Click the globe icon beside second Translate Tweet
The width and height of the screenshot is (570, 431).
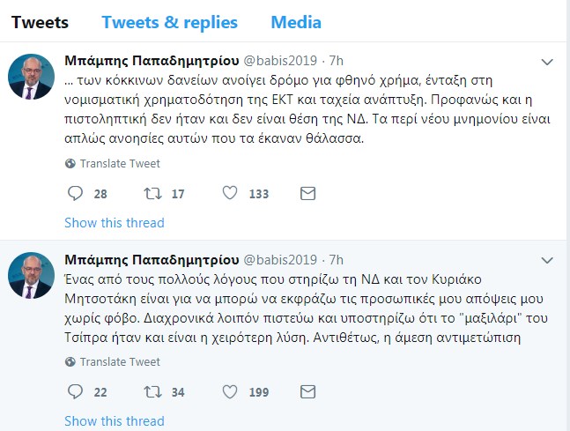[70, 362]
